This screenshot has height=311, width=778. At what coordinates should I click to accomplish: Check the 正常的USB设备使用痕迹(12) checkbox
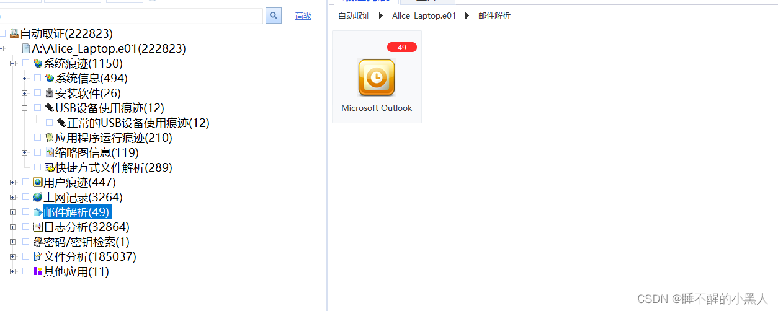[49, 123]
